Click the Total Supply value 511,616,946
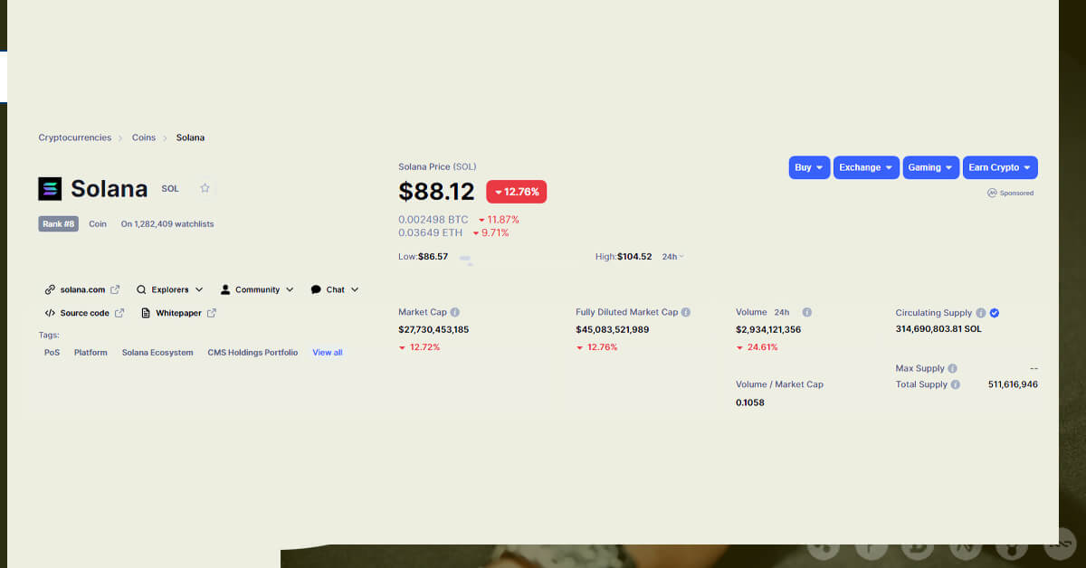 point(1013,384)
